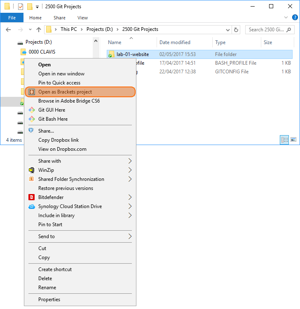The width and height of the screenshot is (300, 309).
Task: Expand the Share with submenu arrow
Action: click(x=130, y=161)
